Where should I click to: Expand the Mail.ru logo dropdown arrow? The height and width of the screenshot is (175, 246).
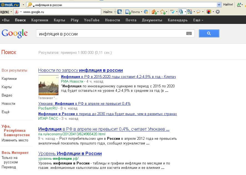click(23, 5)
